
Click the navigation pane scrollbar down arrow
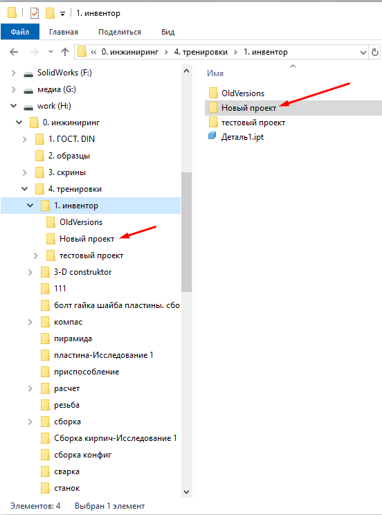click(187, 492)
